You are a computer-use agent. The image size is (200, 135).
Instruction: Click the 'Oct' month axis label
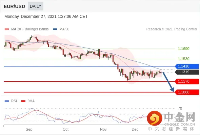click(65, 129)
